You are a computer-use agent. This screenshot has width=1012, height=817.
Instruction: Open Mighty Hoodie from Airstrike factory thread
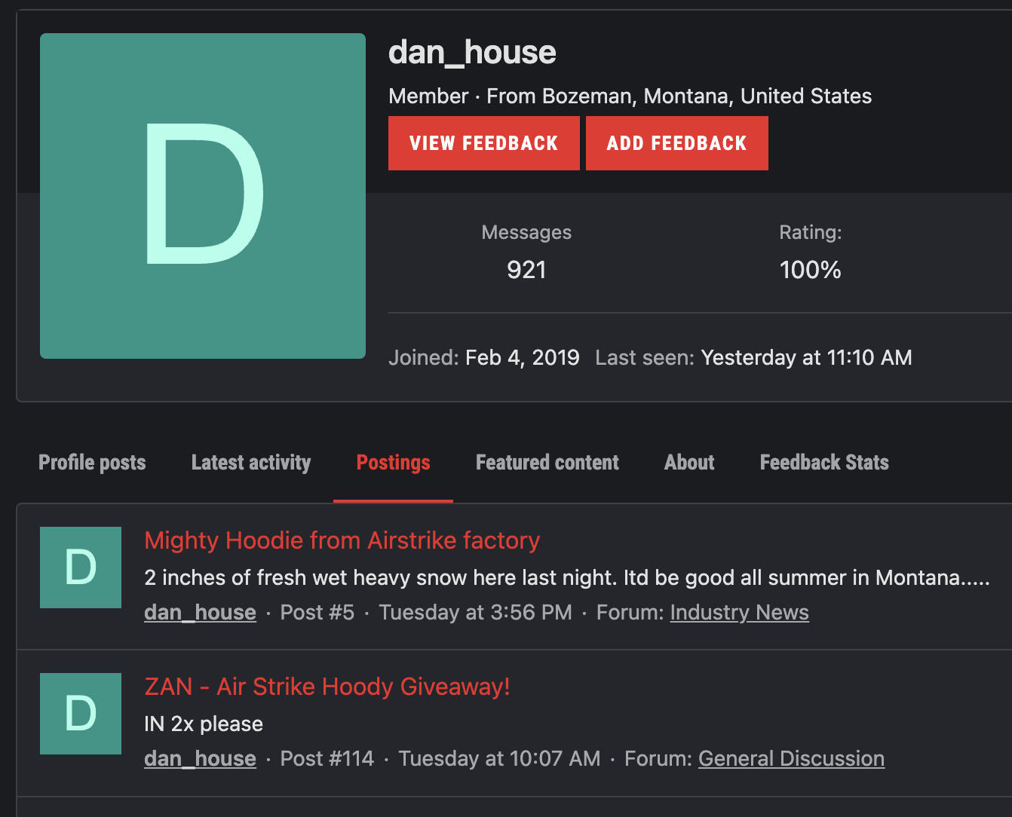click(x=342, y=540)
